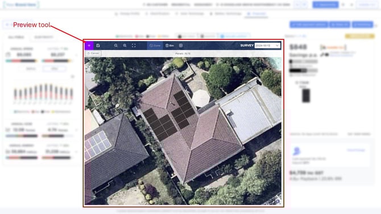Toggle the blue highlighted option above the map
The height and width of the screenshot is (214, 381).
[234, 36]
